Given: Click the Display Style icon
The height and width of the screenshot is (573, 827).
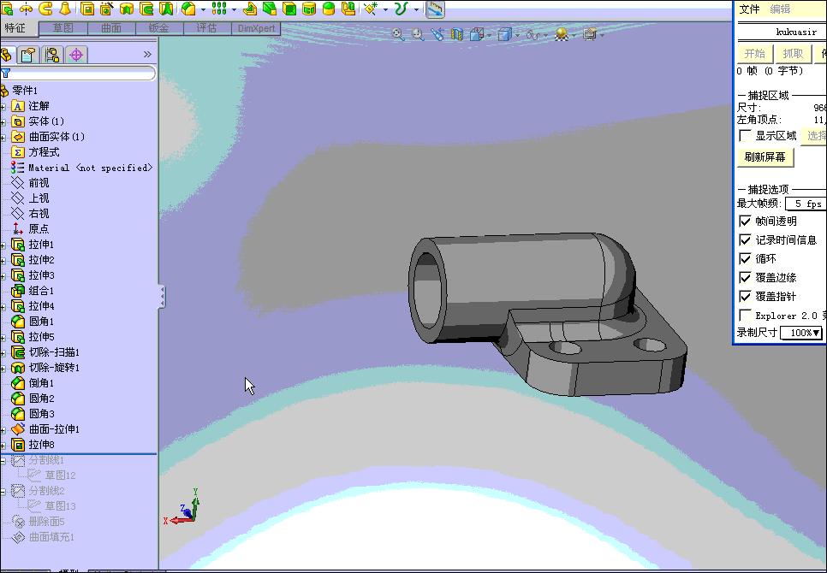Looking at the screenshot, I should click(x=505, y=35).
